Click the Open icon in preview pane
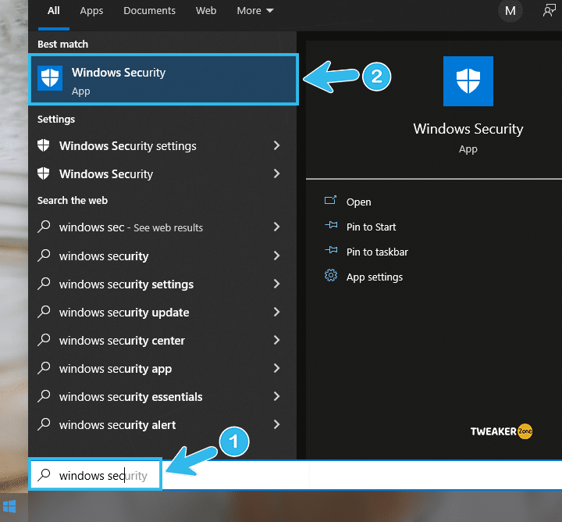This screenshot has height=522, width=562. click(330, 200)
